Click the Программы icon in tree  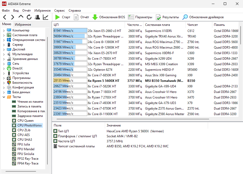pyautogui.click(x=9, y=78)
